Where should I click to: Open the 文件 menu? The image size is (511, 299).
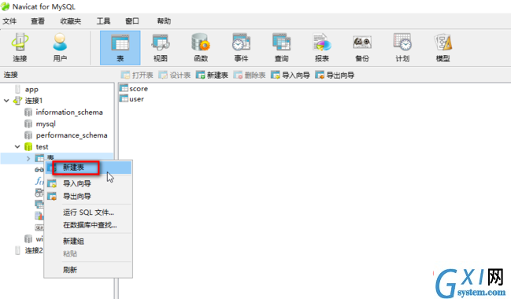[9, 21]
